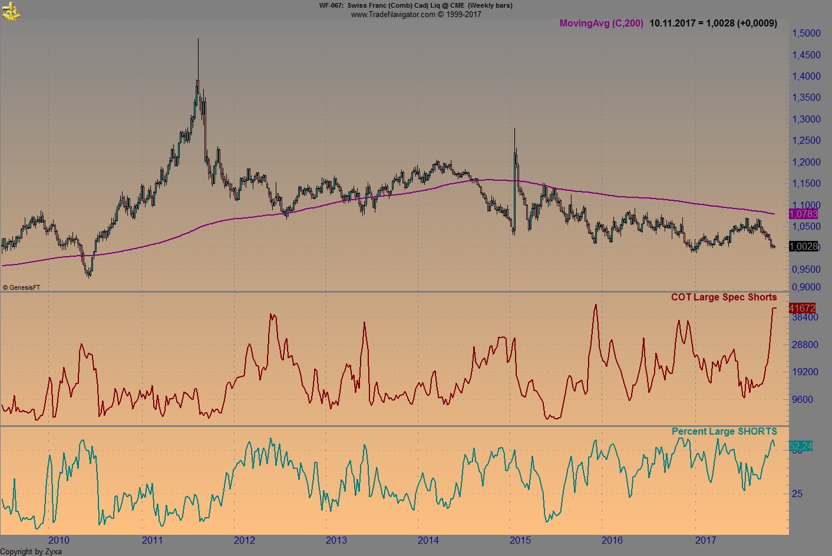Click the 1,2000 price axis label
Image resolution: width=832 pixels, height=556 pixels.
[806, 163]
